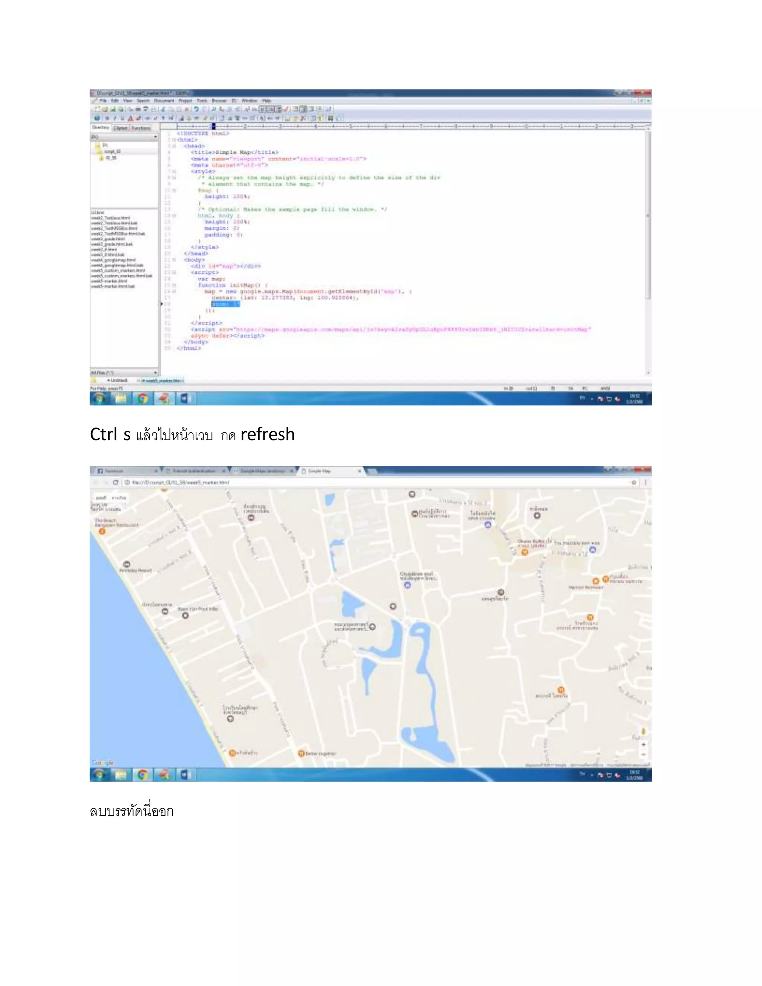Open the Edit menu in EditPlus
The height and width of the screenshot is (986, 762).
click(115, 101)
